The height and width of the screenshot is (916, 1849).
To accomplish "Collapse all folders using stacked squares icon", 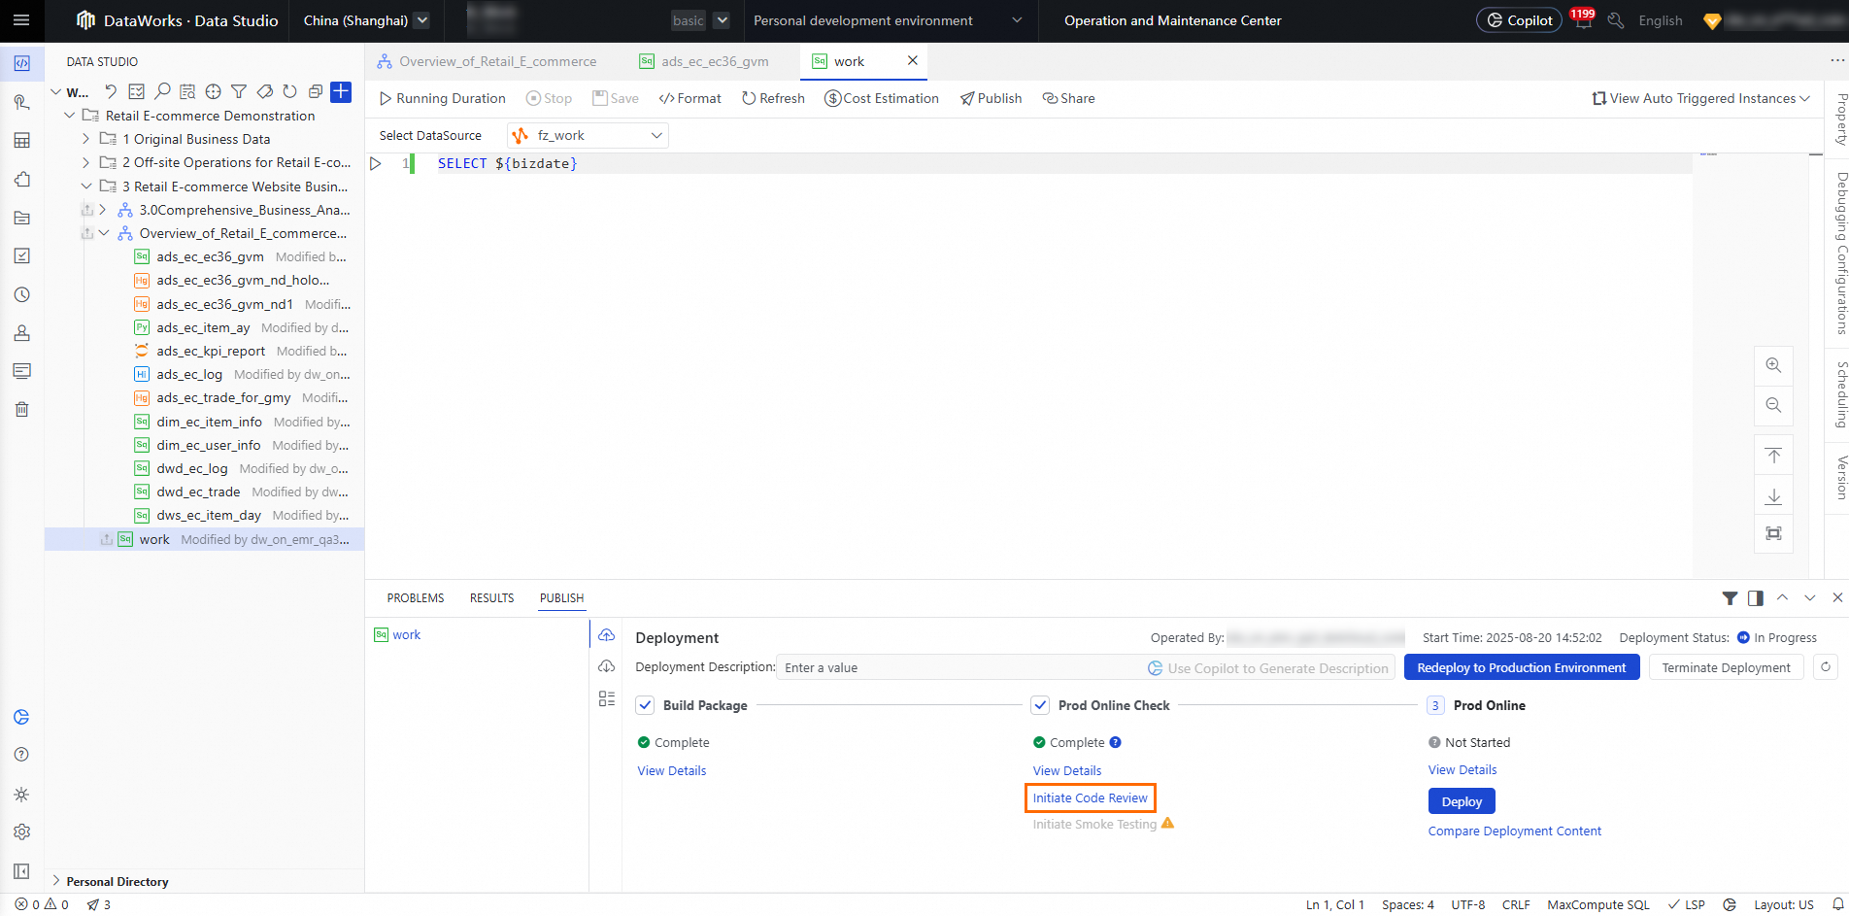I will (315, 91).
